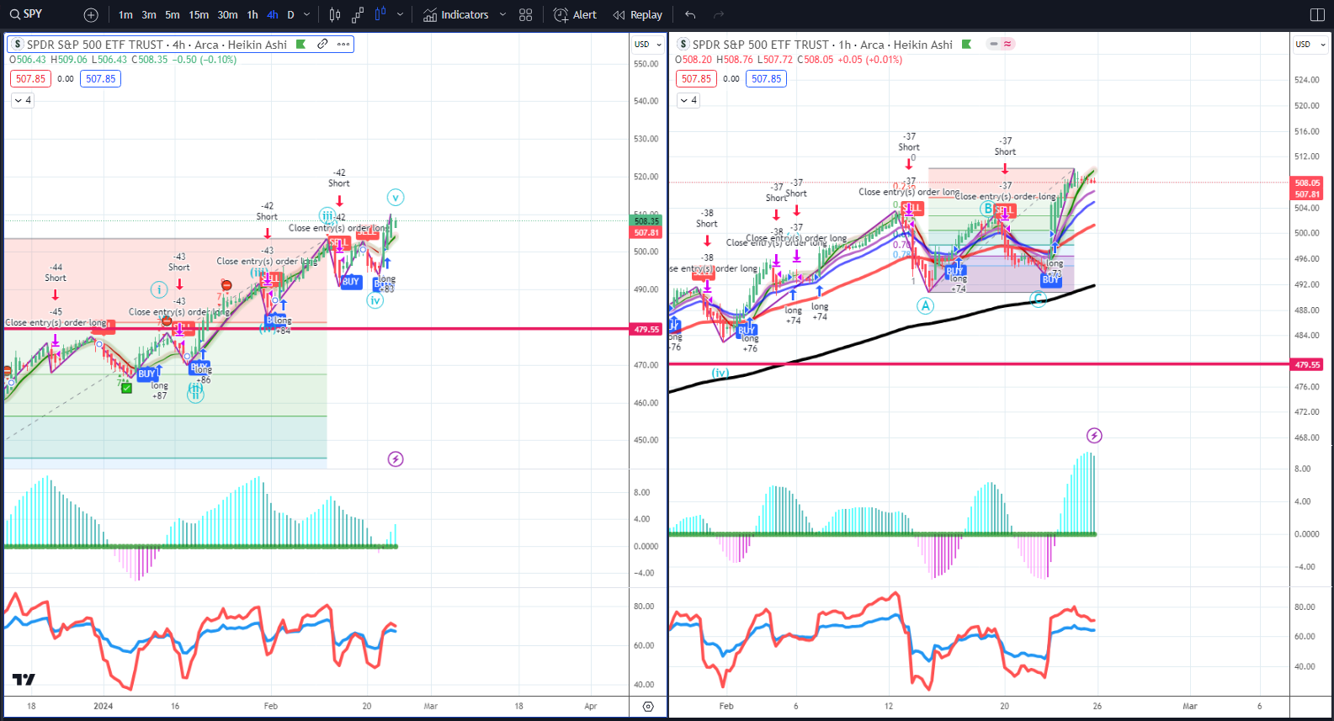
Task: Open the layout setup selector icon
Action: click(x=1318, y=15)
